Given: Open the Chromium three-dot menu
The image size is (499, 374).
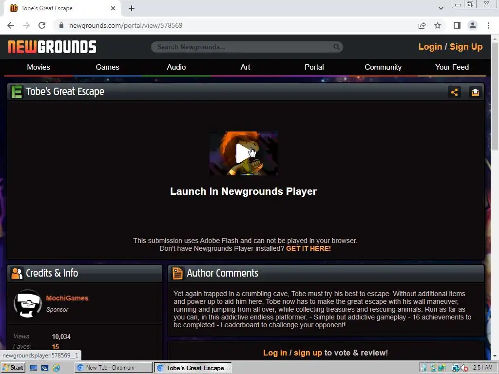Looking at the screenshot, I should pyautogui.click(x=488, y=25).
